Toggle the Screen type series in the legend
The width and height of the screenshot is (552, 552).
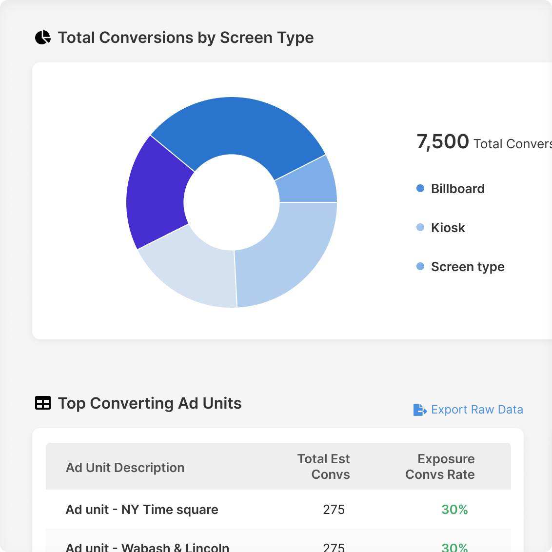tap(467, 267)
